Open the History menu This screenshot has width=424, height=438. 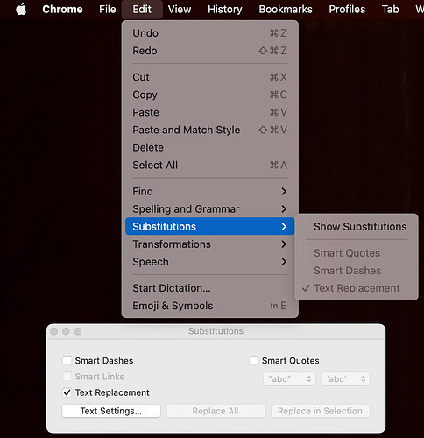pyautogui.click(x=225, y=10)
